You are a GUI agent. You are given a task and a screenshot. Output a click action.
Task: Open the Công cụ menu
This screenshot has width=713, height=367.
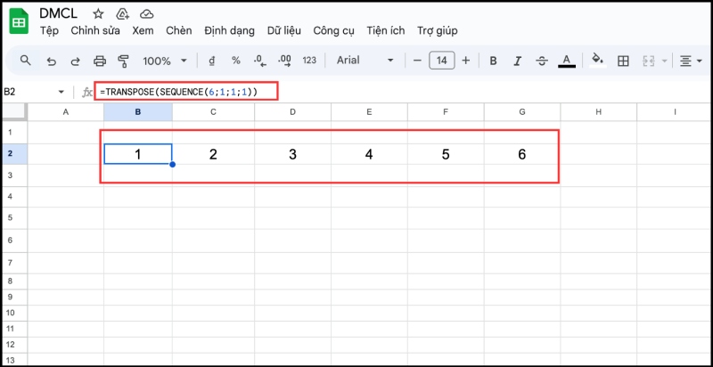click(333, 31)
